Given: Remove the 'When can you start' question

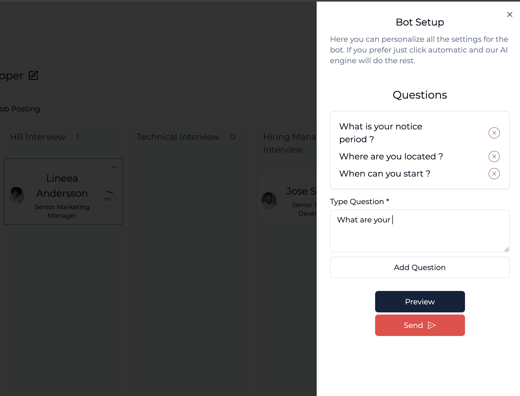Looking at the screenshot, I should point(494,174).
